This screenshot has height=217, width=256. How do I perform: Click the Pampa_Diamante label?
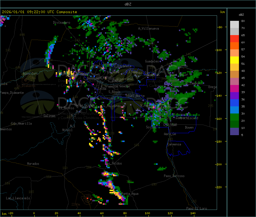coord(12,93)
